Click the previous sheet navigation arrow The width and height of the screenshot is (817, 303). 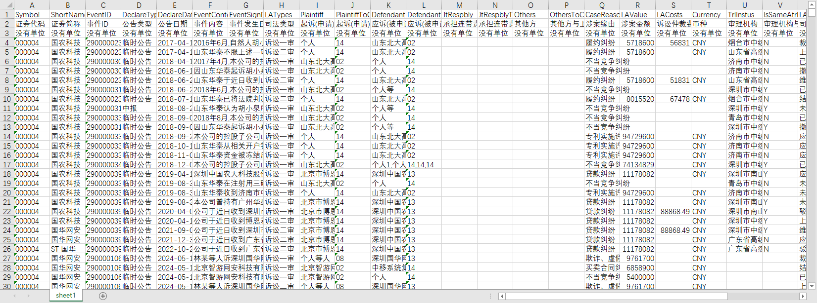click(x=15, y=296)
